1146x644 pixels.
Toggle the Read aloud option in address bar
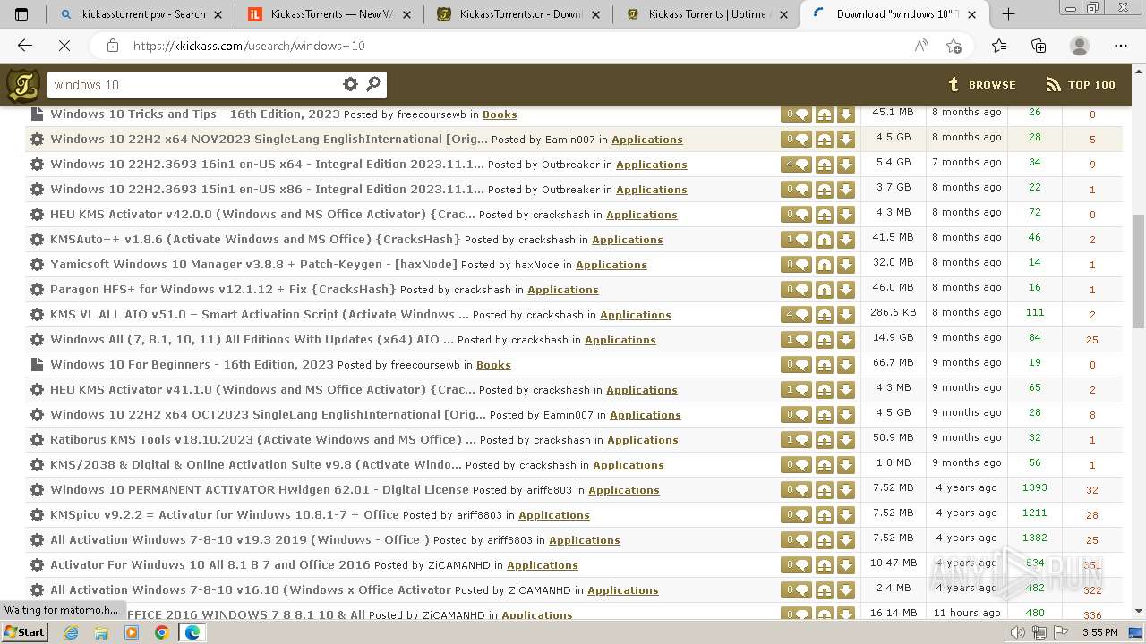pyautogui.click(x=921, y=46)
